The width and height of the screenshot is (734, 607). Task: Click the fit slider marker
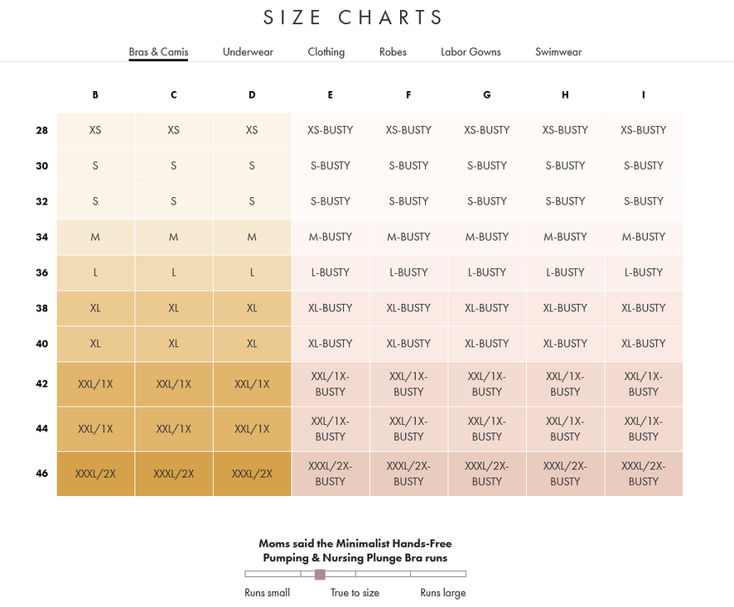tap(320, 574)
